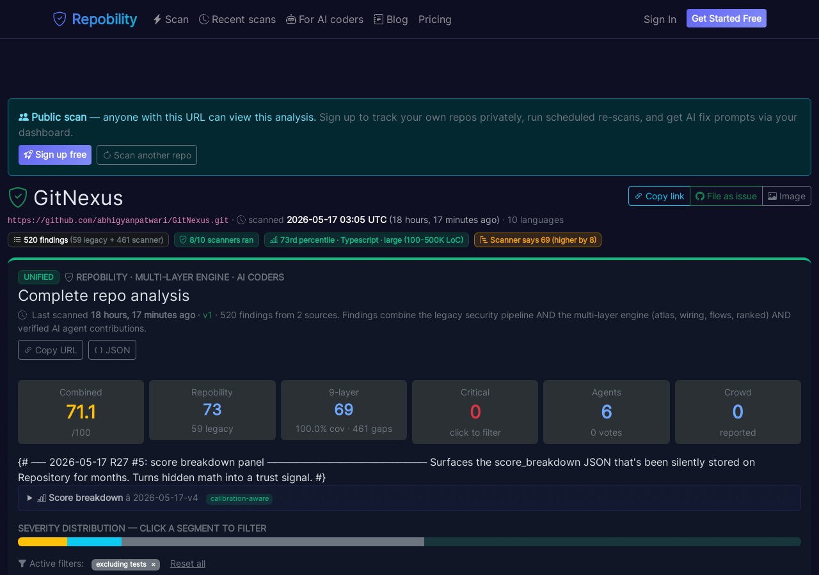Filter by yellow severity segment
Image resolution: width=819 pixels, height=575 pixels.
point(42,542)
